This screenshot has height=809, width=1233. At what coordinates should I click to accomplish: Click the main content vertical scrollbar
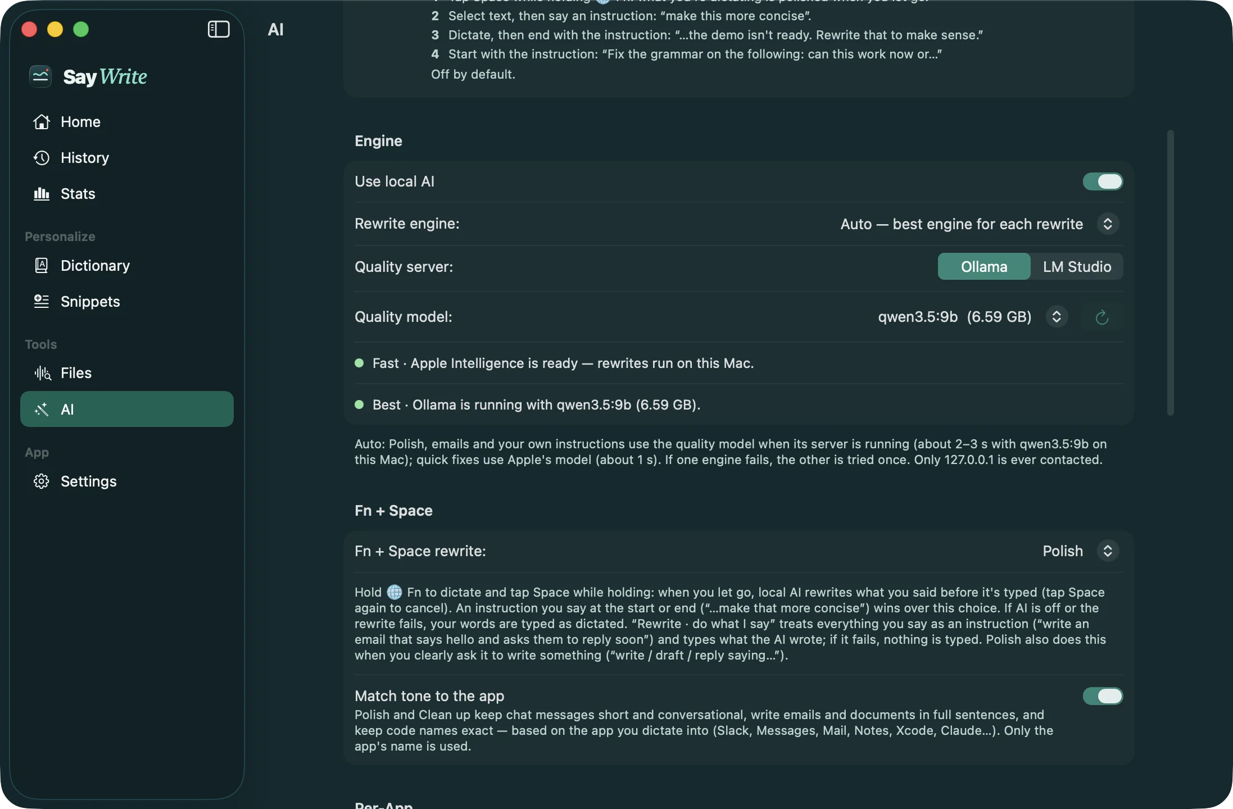click(x=1171, y=273)
